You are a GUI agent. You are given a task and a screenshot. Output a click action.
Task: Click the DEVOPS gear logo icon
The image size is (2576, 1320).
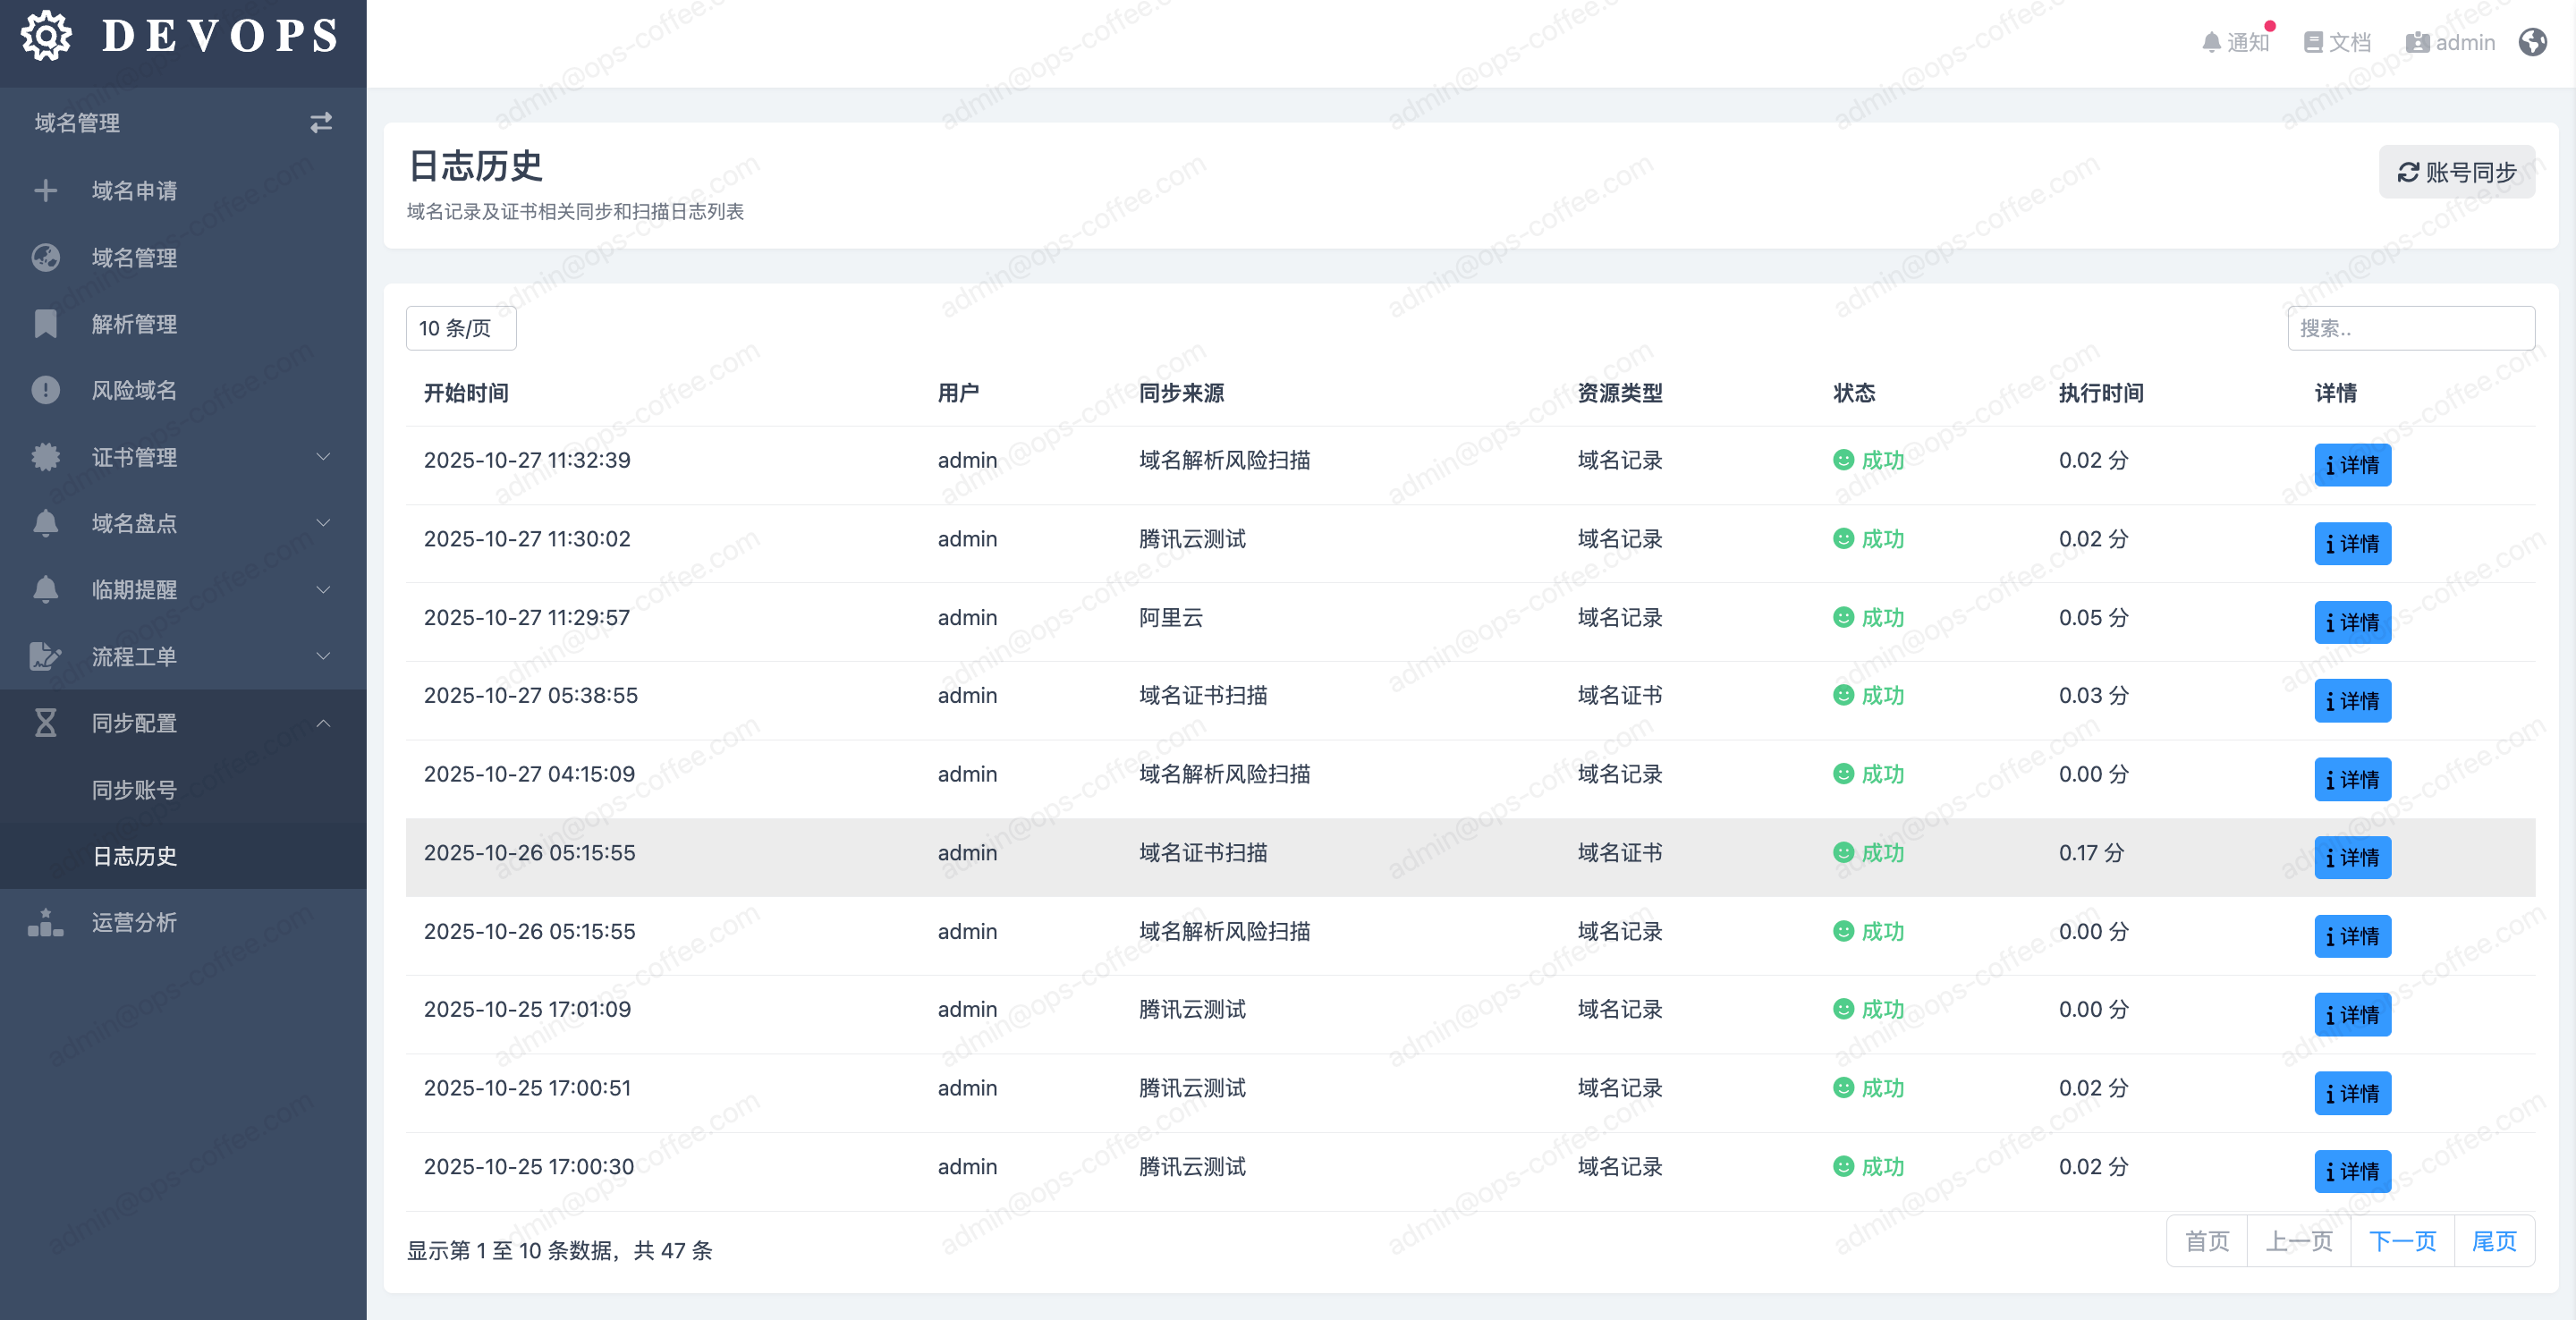click(46, 36)
